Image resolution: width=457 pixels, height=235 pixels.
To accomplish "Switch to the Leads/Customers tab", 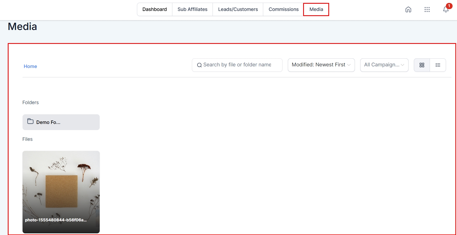I will click(238, 9).
